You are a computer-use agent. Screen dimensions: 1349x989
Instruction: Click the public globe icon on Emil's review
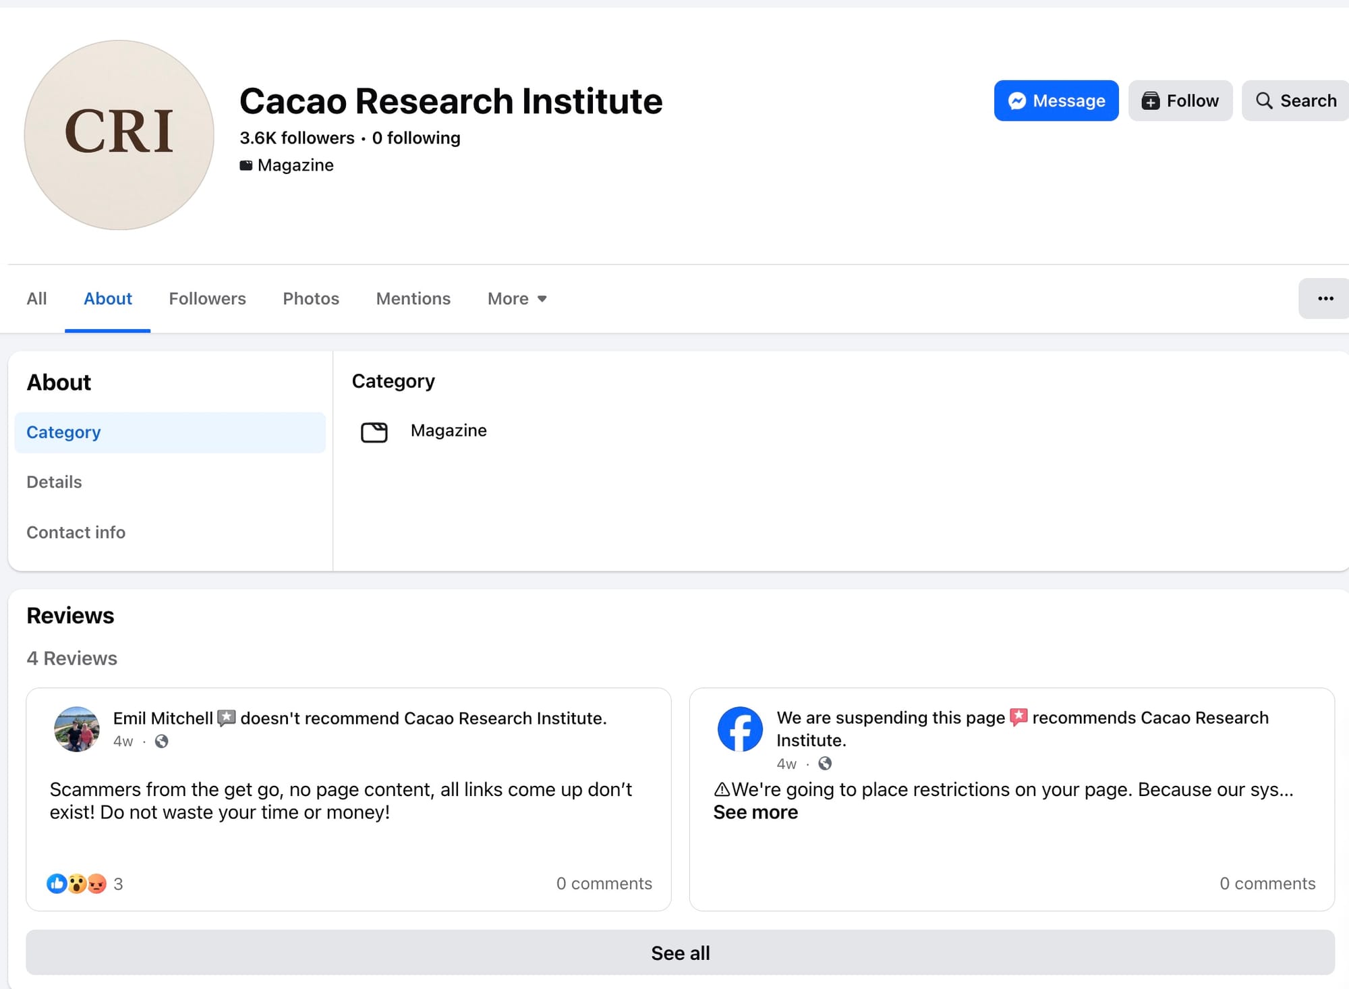(x=161, y=741)
